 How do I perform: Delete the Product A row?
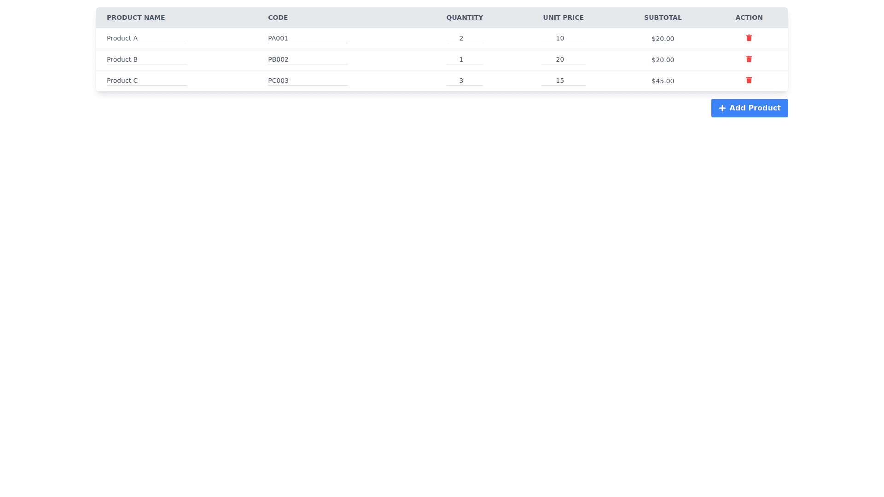tap(749, 38)
